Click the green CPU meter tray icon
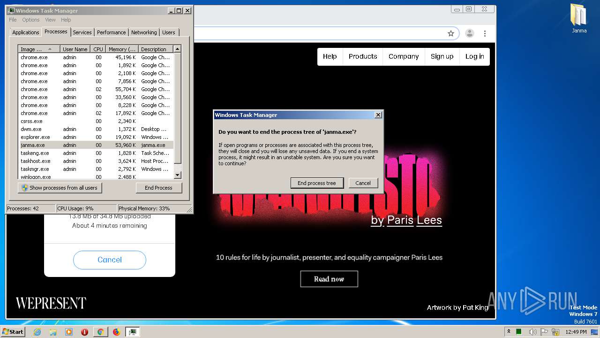 (519, 332)
